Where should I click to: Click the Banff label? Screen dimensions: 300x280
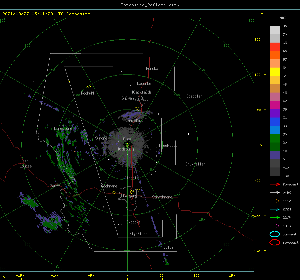pyautogui.click(x=55, y=186)
